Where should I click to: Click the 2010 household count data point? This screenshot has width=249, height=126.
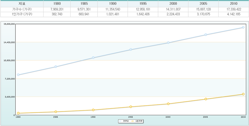pos(243,27)
